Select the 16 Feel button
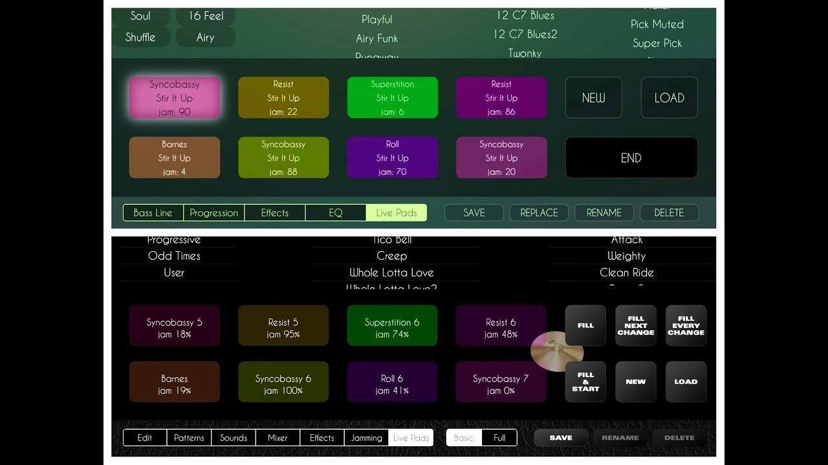828x465 pixels. point(206,16)
